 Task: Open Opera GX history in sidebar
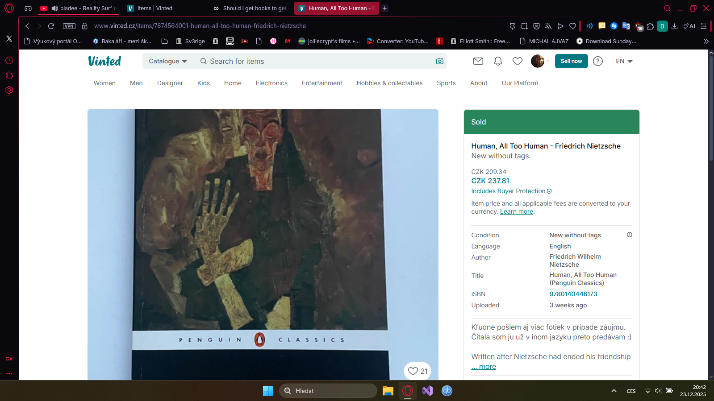[9, 60]
